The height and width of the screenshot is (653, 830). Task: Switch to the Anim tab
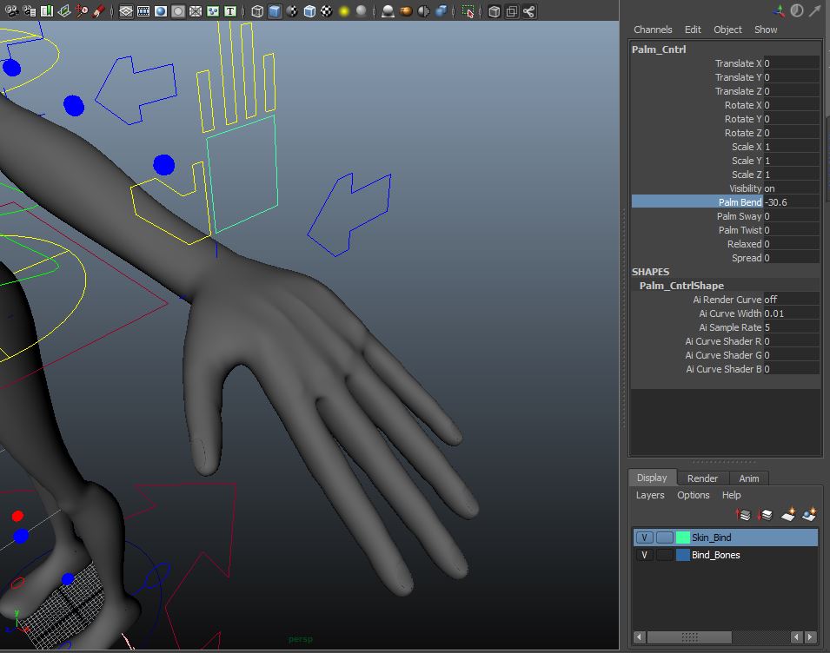click(x=749, y=478)
